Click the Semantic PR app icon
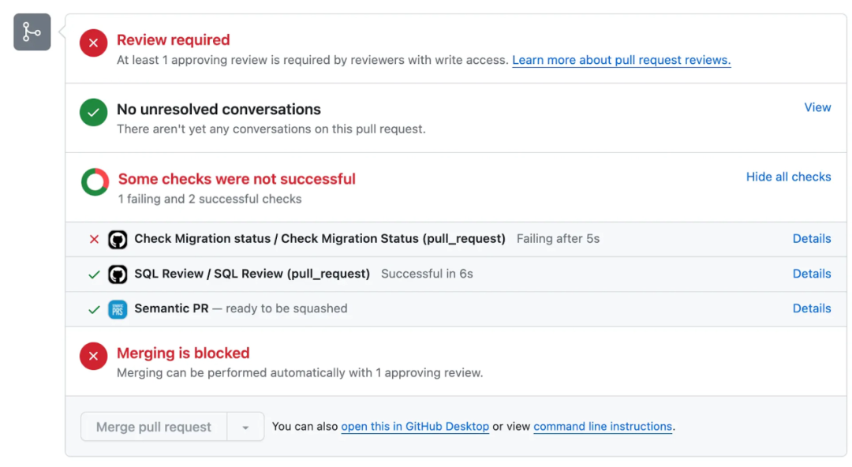This screenshot has width=852, height=467. tap(118, 309)
